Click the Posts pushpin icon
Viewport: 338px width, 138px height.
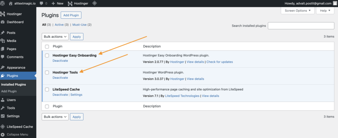pyautogui.click(x=3, y=33)
